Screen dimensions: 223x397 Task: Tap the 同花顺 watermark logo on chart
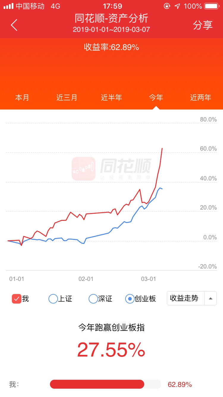[x=111, y=169]
